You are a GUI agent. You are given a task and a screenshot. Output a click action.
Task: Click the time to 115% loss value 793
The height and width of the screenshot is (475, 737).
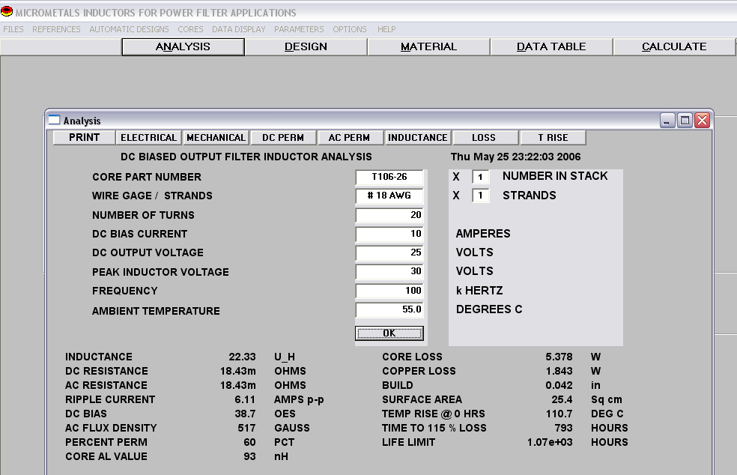(x=563, y=428)
